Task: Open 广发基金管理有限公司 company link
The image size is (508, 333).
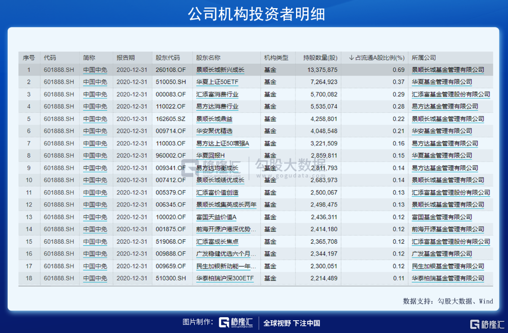Action: pyautogui.click(x=442, y=254)
